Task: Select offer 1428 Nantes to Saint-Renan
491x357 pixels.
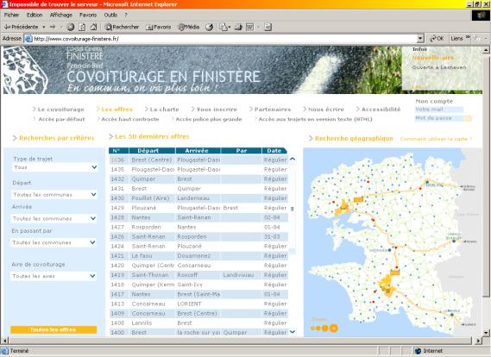Action: click(198, 217)
